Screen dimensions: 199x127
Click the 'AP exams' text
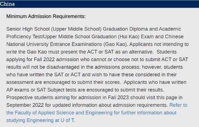(x=18, y=90)
